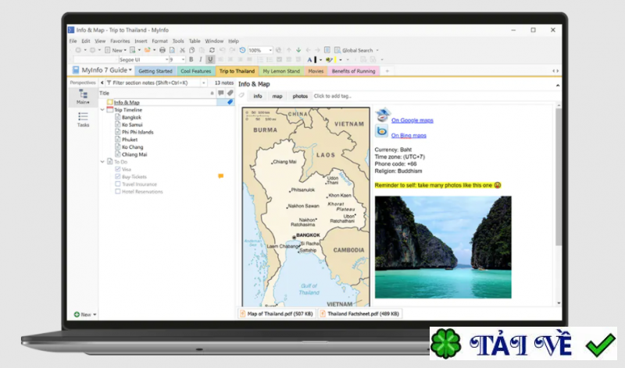Viewport: 625px width, 368px height.
Task: Toggle Bold formatting
Action: click(x=191, y=60)
